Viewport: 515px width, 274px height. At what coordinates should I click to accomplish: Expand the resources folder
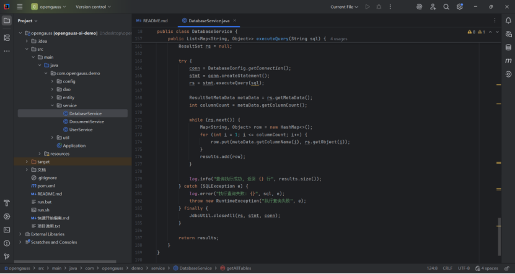pyautogui.click(x=40, y=154)
